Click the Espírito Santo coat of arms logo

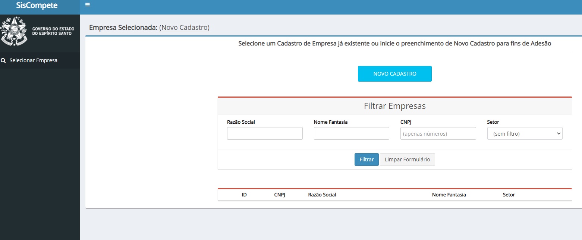(14, 31)
